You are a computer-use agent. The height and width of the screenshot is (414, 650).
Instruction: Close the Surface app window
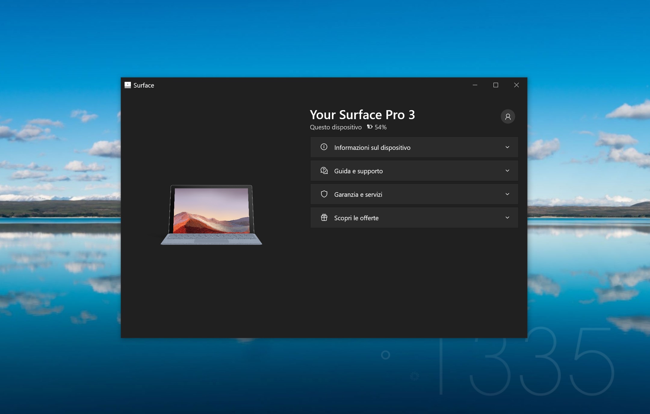516,85
